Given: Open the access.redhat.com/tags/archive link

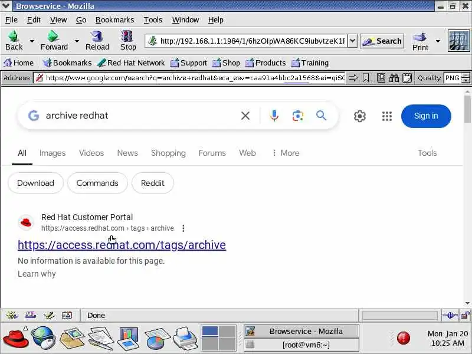Looking at the screenshot, I should pyautogui.click(x=122, y=245).
